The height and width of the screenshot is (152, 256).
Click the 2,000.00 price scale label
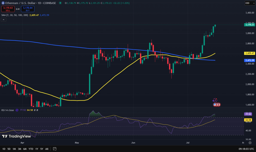250,84
